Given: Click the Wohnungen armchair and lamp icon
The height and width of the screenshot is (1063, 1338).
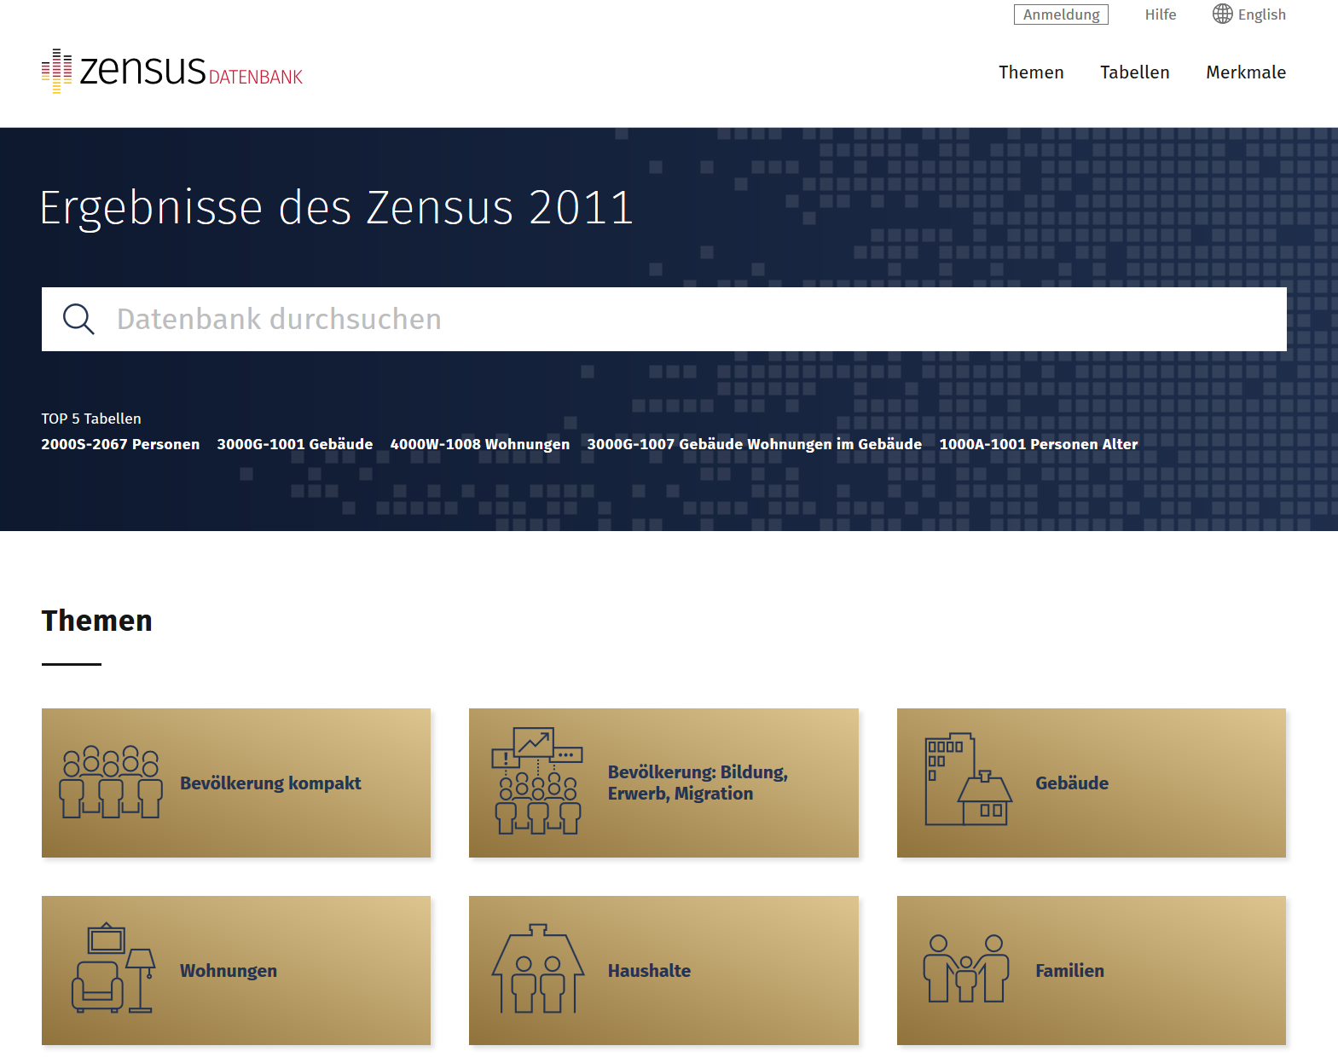Looking at the screenshot, I should (x=113, y=969).
